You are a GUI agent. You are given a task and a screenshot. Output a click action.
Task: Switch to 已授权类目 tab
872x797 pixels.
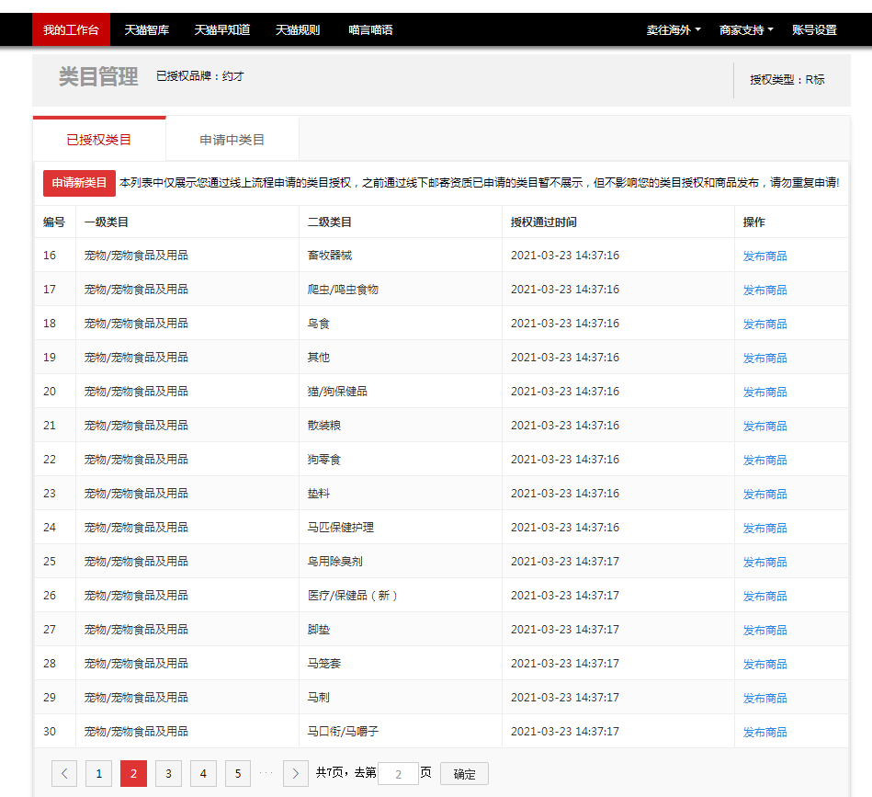click(x=99, y=140)
